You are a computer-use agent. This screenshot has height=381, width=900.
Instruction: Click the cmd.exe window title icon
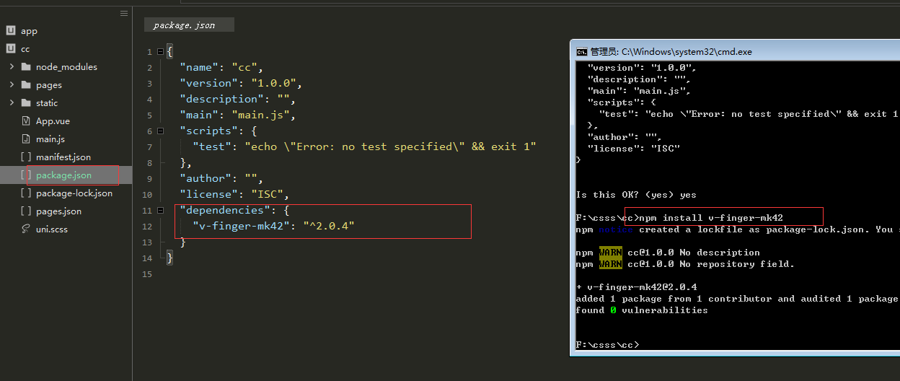pyautogui.click(x=581, y=52)
